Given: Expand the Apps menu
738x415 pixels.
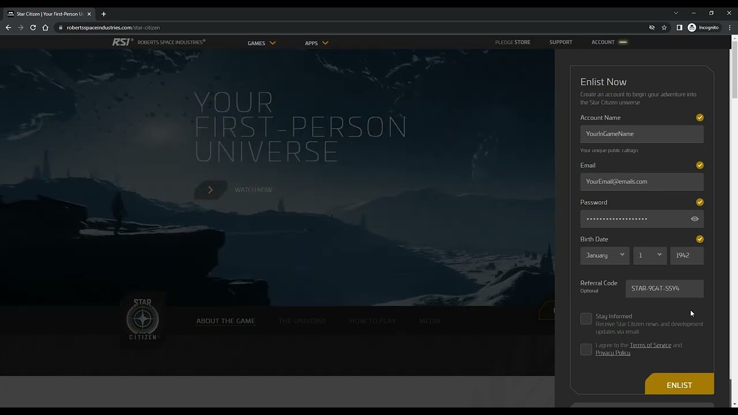Looking at the screenshot, I should click(x=317, y=43).
